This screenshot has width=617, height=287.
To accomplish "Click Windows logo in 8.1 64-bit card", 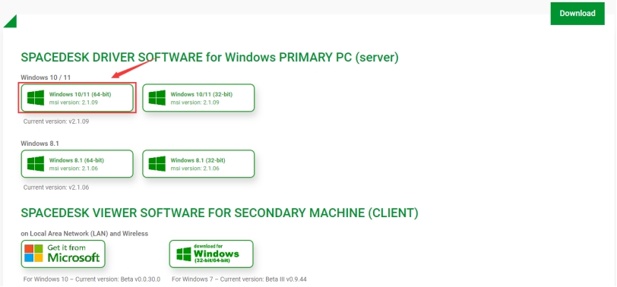I will tap(36, 163).
